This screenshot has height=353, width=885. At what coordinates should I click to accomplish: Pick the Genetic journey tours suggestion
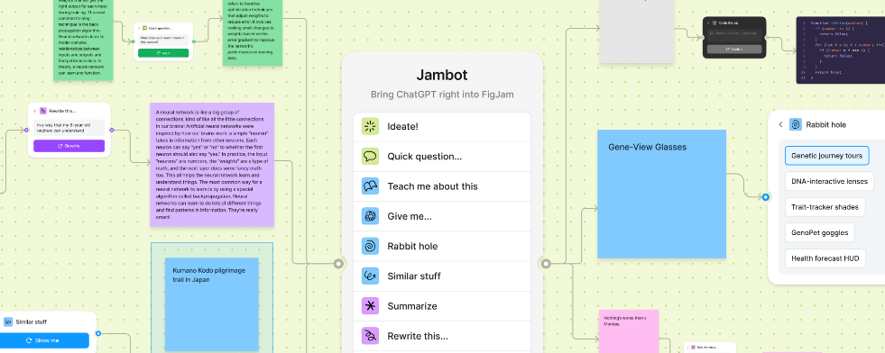tap(827, 156)
